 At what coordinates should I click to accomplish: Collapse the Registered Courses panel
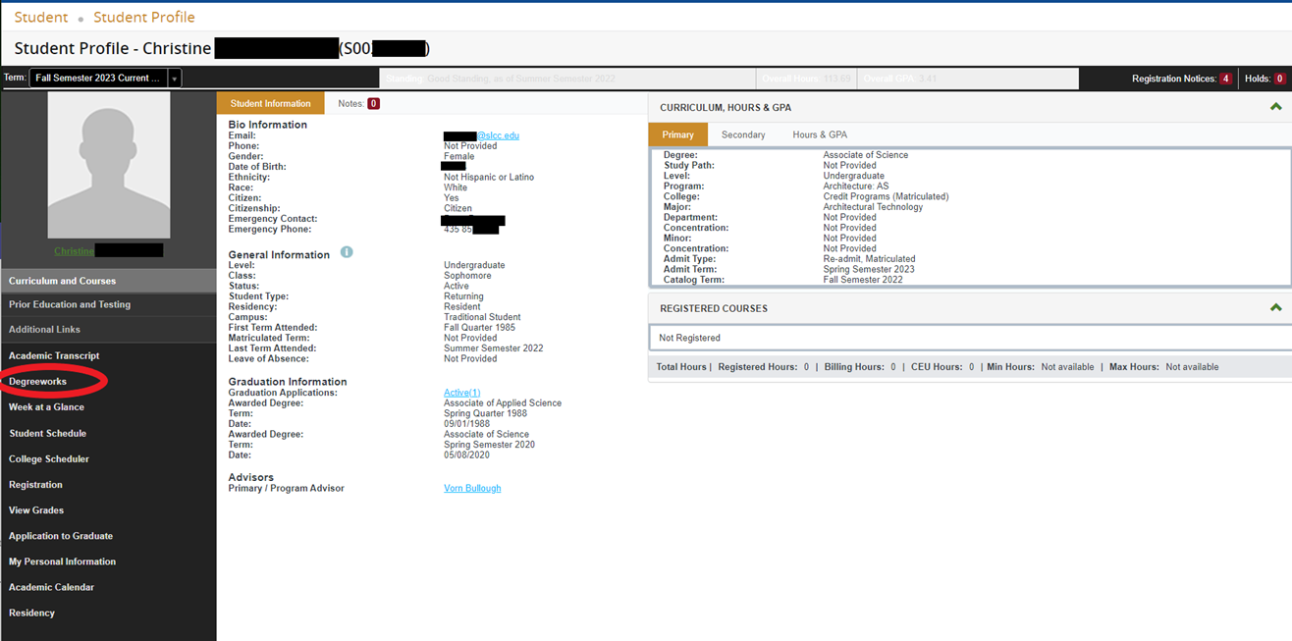[1275, 308]
